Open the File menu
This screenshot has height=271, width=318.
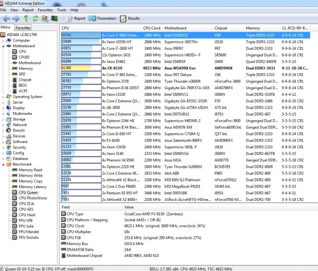tap(3, 10)
